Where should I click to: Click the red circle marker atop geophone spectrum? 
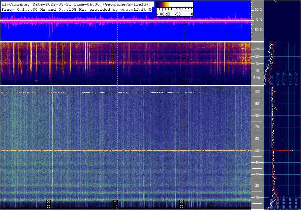pos(274,44)
